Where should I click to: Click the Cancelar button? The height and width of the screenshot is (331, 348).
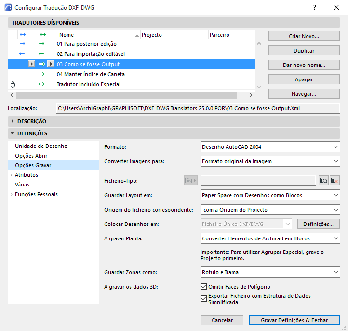click(222, 320)
